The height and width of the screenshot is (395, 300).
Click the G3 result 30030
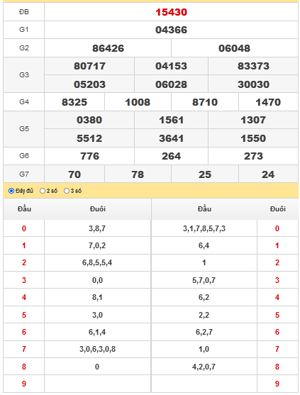pyautogui.click(x=253, y=84)
